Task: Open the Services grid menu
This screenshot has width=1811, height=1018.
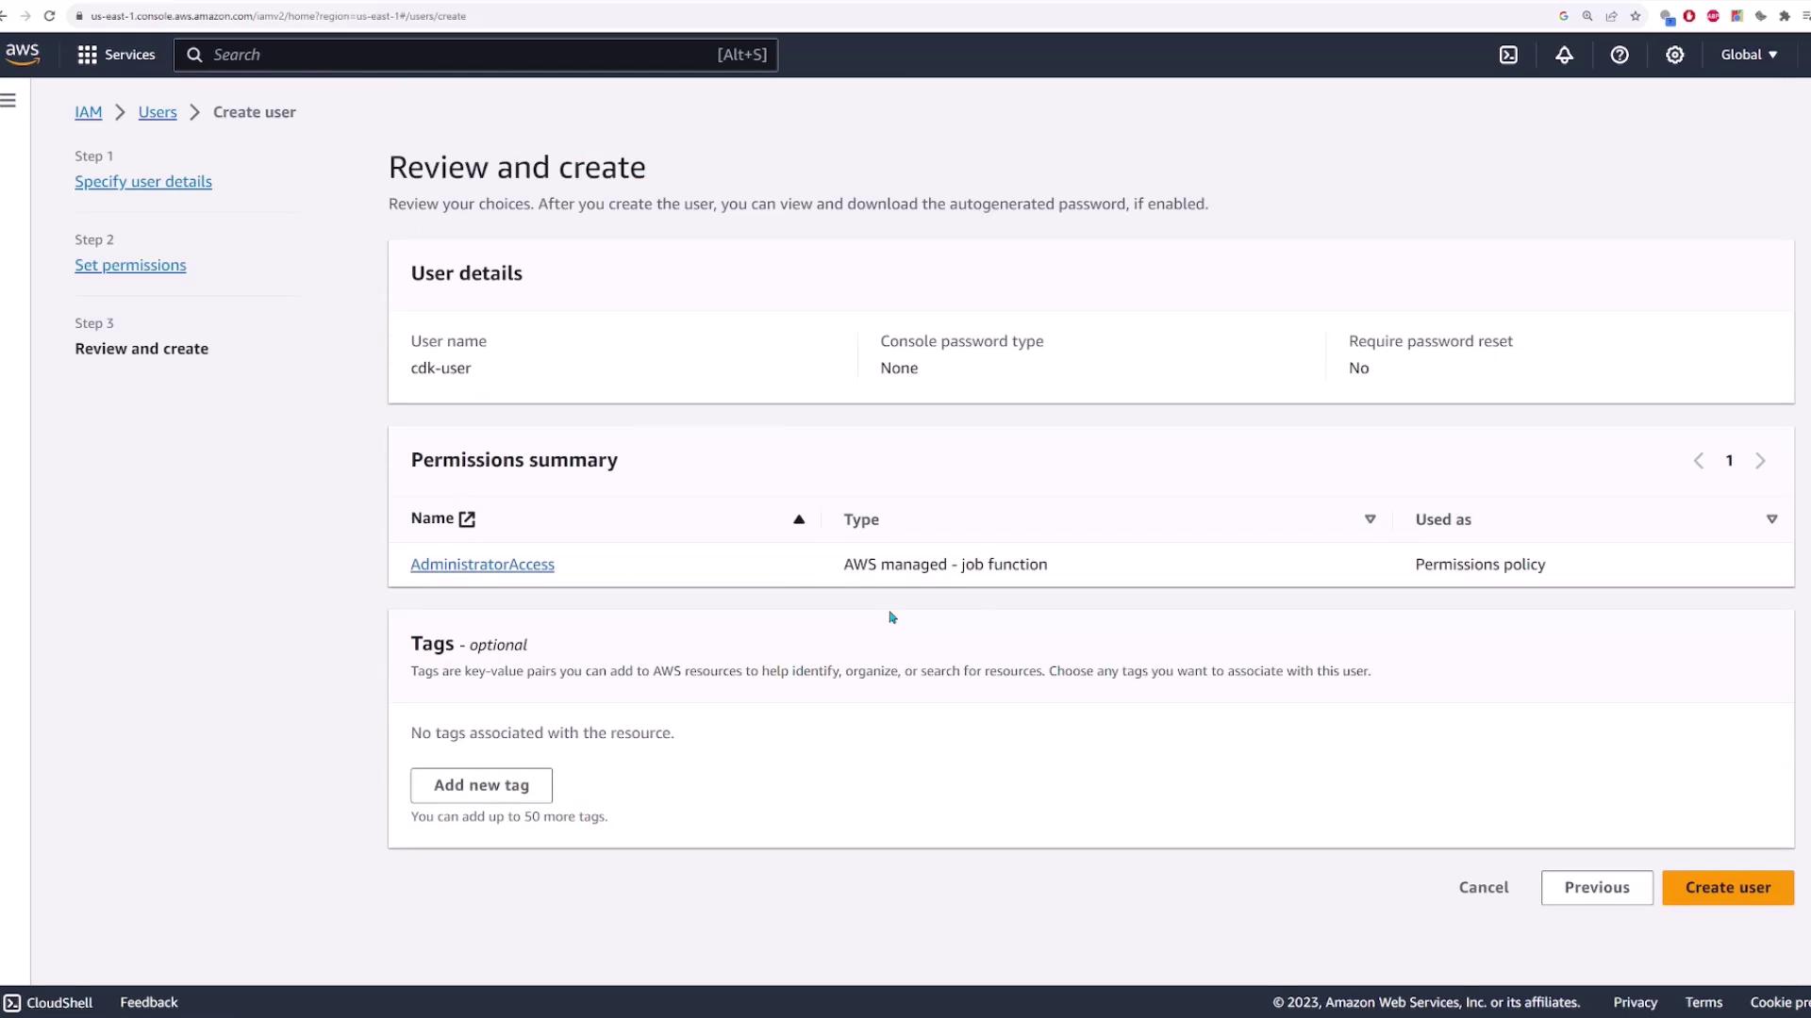Action: point(116,55)
